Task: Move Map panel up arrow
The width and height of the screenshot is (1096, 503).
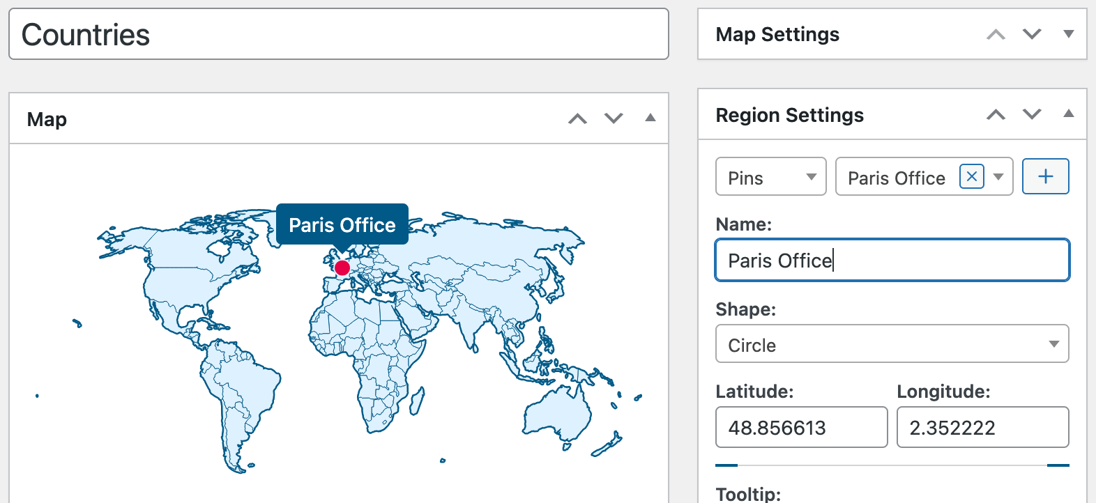Action: click(577, 118)
